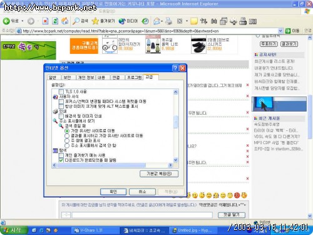The image size is (313, 235).
Task: Click the yellow note toolbar icon
Action: pyautogui.click(x=194, y=21)
